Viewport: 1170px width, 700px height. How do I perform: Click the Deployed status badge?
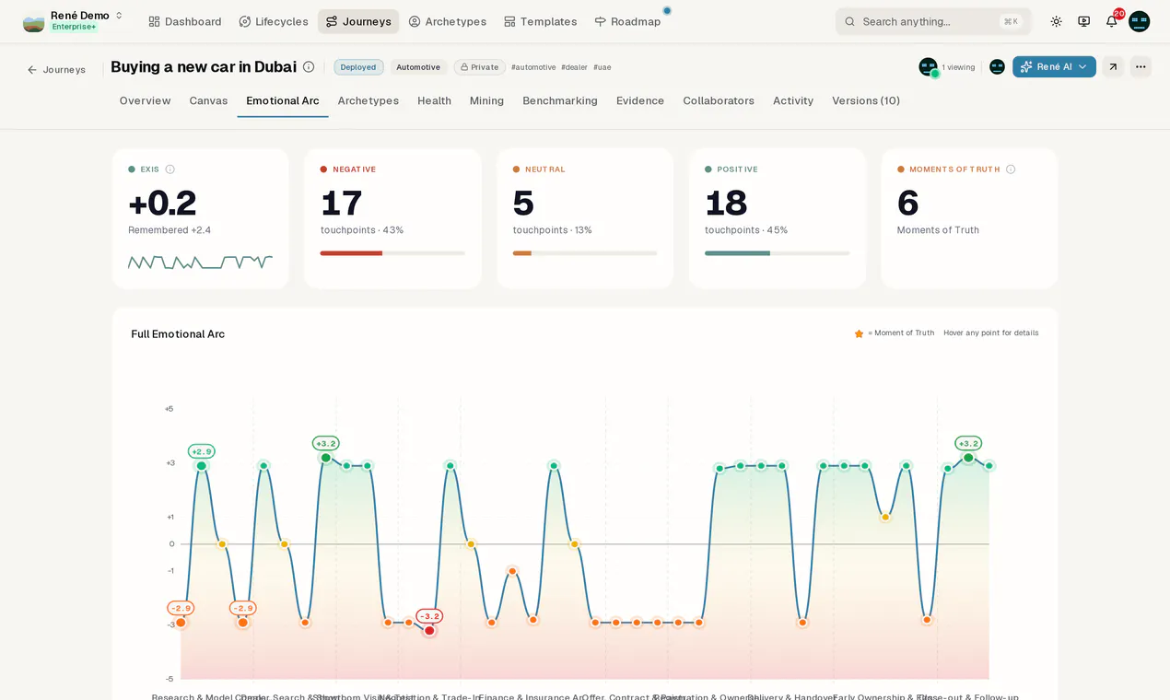click(358, 67)
